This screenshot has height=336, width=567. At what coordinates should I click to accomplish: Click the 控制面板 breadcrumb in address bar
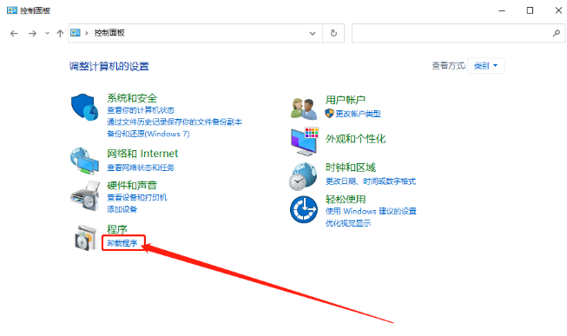pyautogui.click(x=109, y=33)
